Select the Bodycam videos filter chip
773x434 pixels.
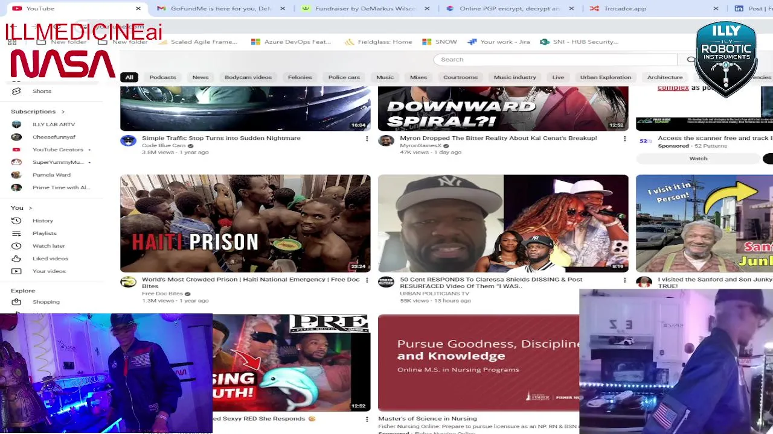[248, 77]
